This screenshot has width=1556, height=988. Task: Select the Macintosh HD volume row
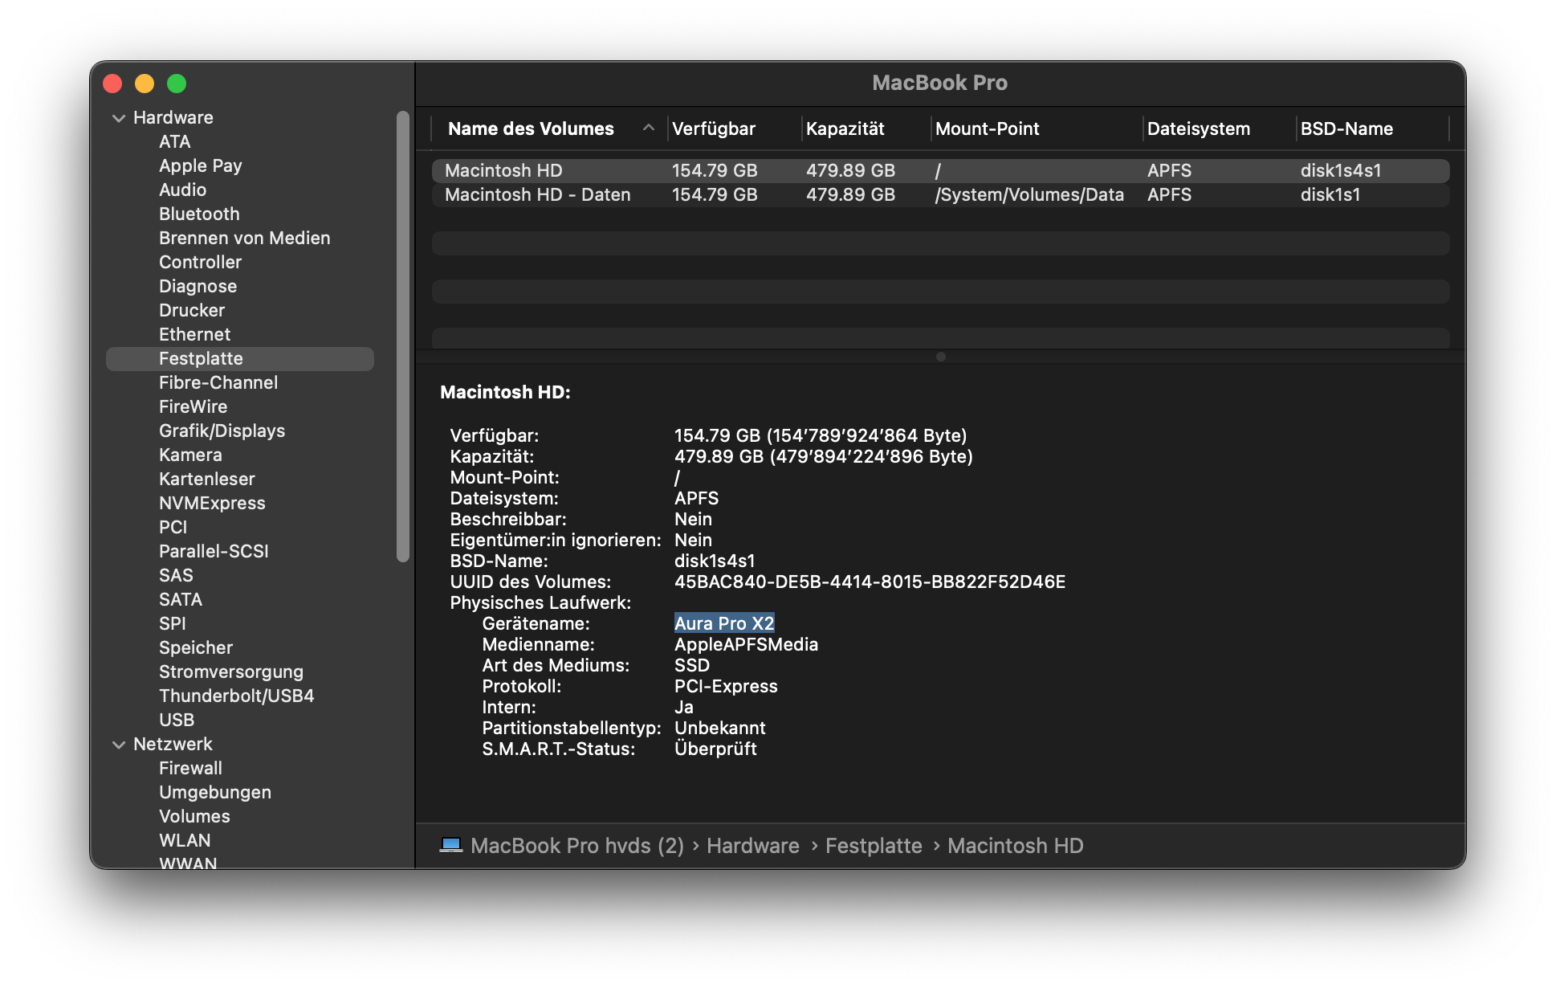pos(503,170)
